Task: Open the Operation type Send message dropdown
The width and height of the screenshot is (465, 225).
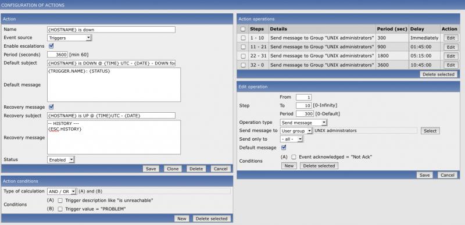Action: [x=303, y=123]
